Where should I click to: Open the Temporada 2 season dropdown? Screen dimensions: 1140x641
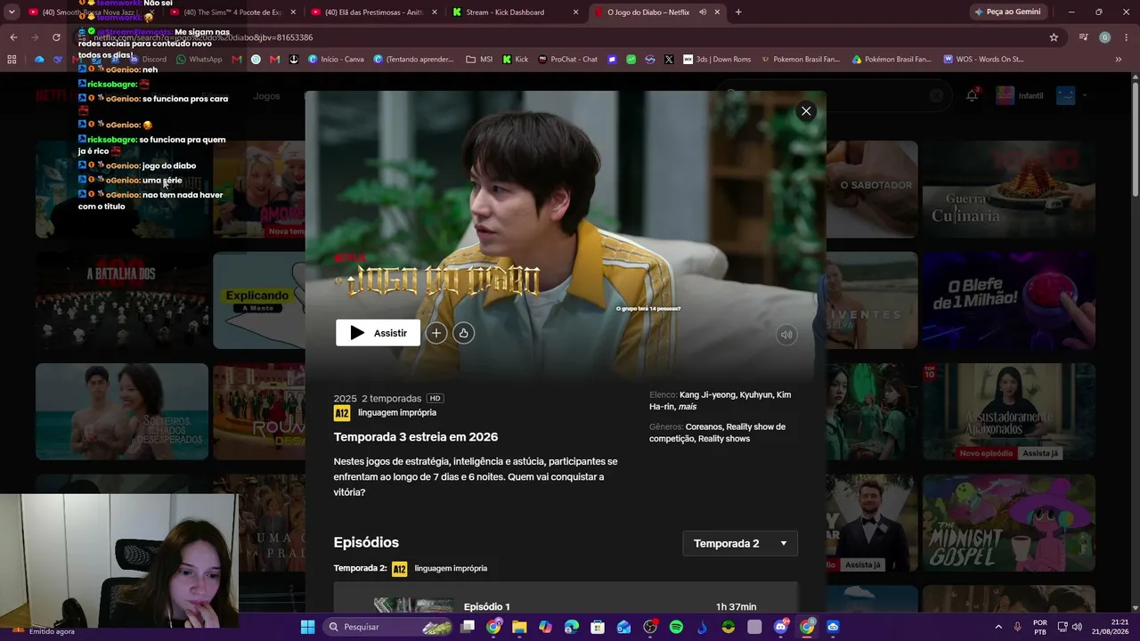pos(740,543)
